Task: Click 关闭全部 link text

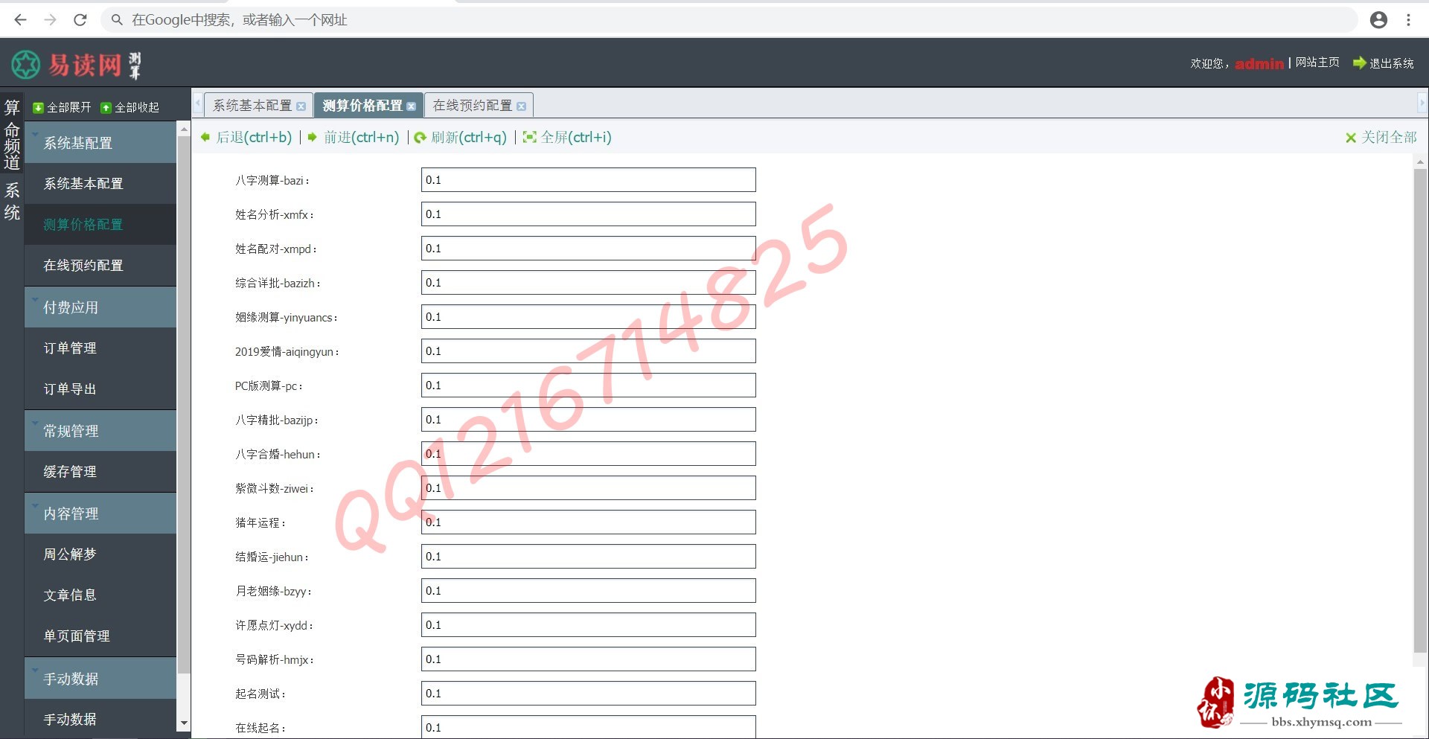Action: tap(1389, 138)
